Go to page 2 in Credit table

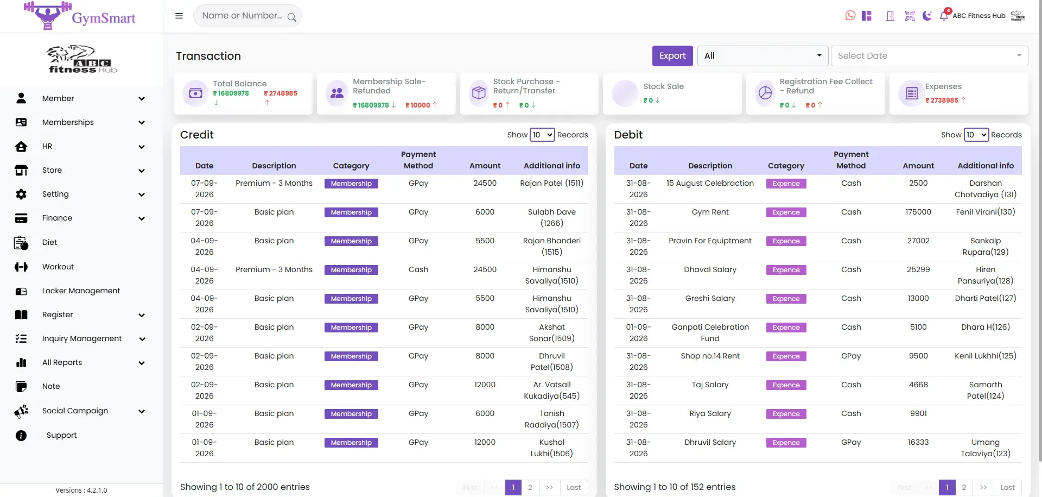(x=530, y=487)
